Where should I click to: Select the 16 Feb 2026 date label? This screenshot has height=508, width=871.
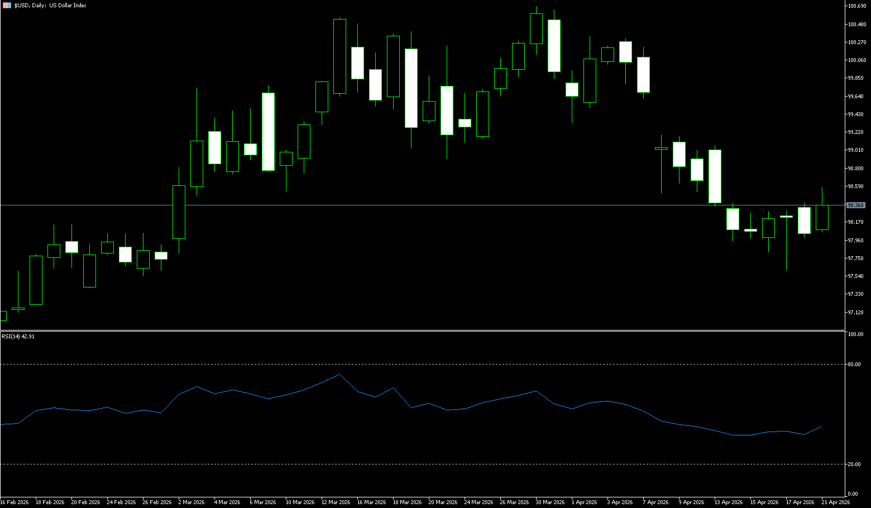15,502
